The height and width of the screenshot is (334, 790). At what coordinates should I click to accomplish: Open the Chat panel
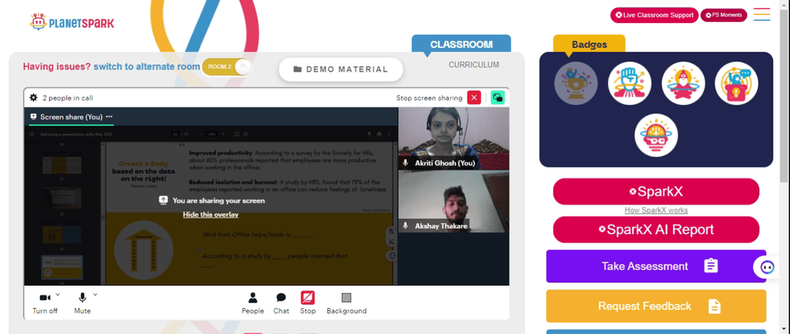(x=281, y=302)
